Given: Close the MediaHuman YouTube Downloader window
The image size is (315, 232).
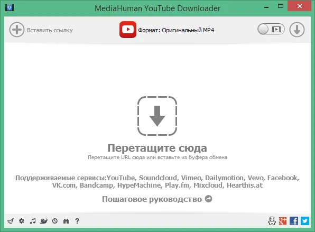Looking at the screenshot, I should [299, 6].
